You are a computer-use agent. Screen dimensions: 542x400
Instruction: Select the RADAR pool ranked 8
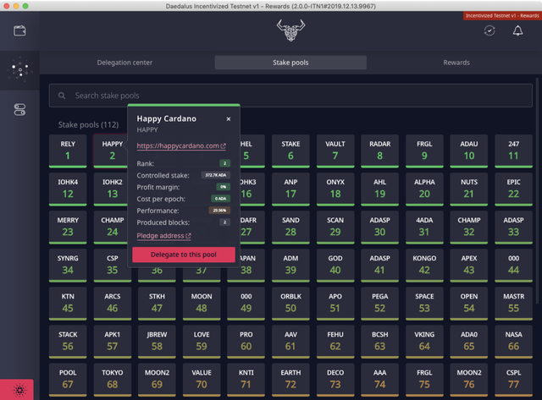[x=380, y=151]
